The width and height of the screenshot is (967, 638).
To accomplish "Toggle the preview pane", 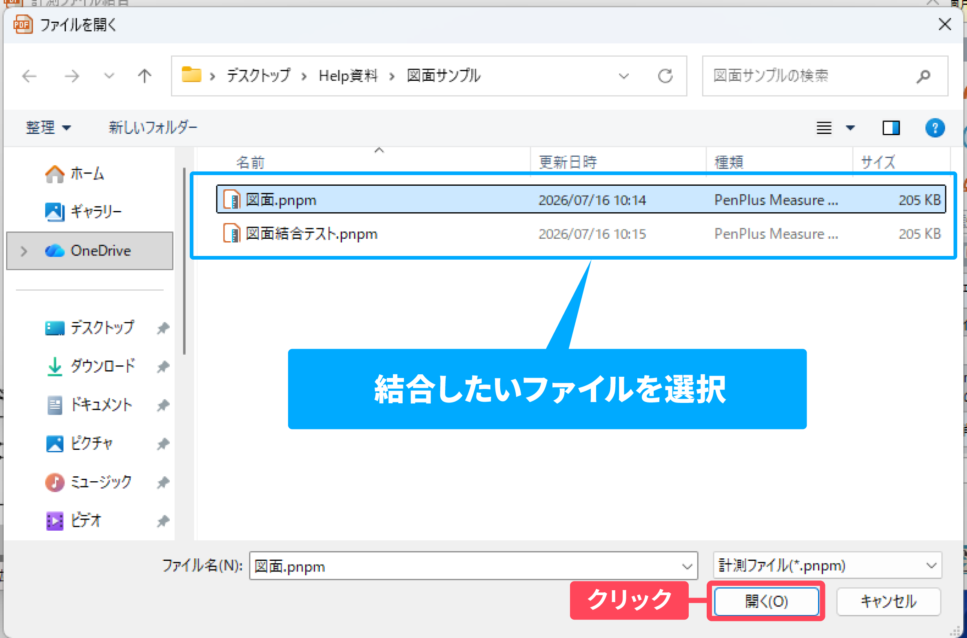I will (x=891, y=128).
